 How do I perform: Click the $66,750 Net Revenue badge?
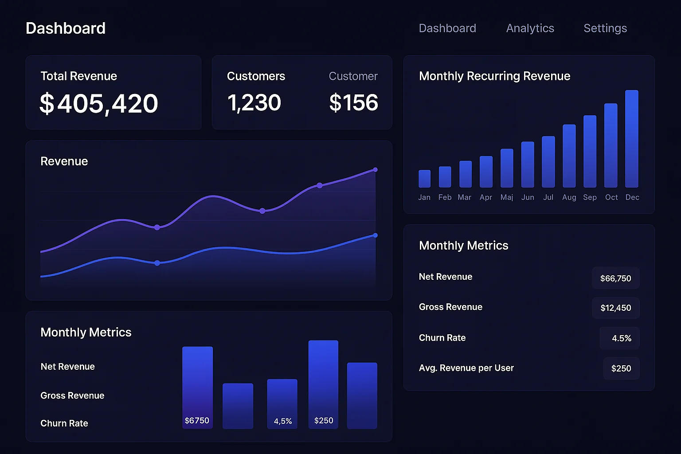pyautogui.click(x=616, y=278)
